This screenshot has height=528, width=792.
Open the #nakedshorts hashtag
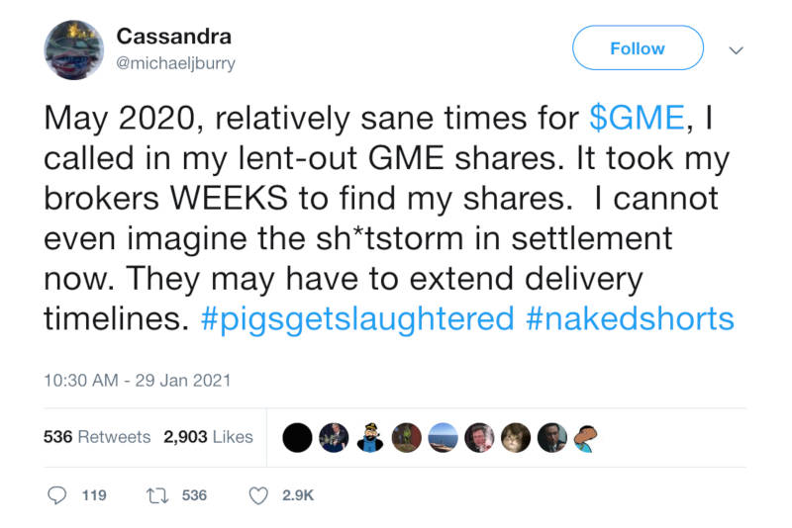tap(630, 318)
